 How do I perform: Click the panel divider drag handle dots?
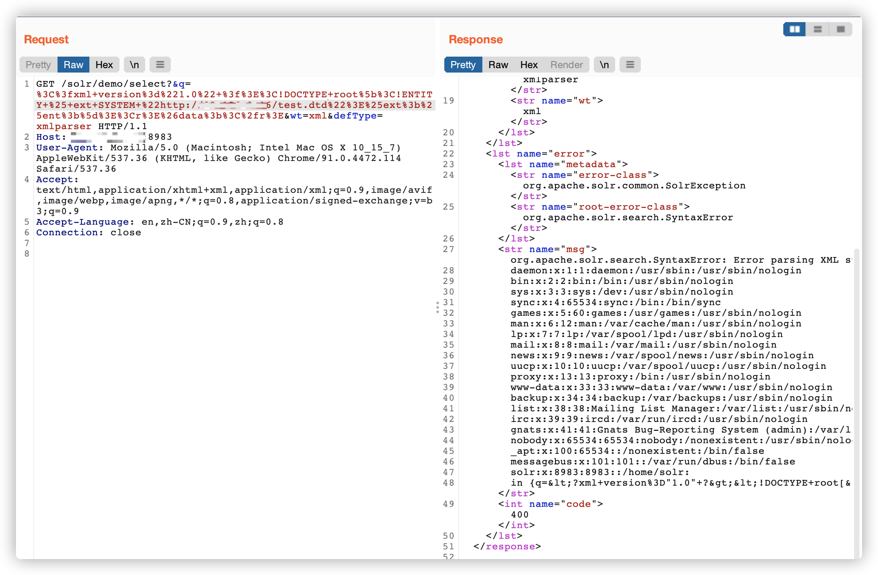coord(437,307)
